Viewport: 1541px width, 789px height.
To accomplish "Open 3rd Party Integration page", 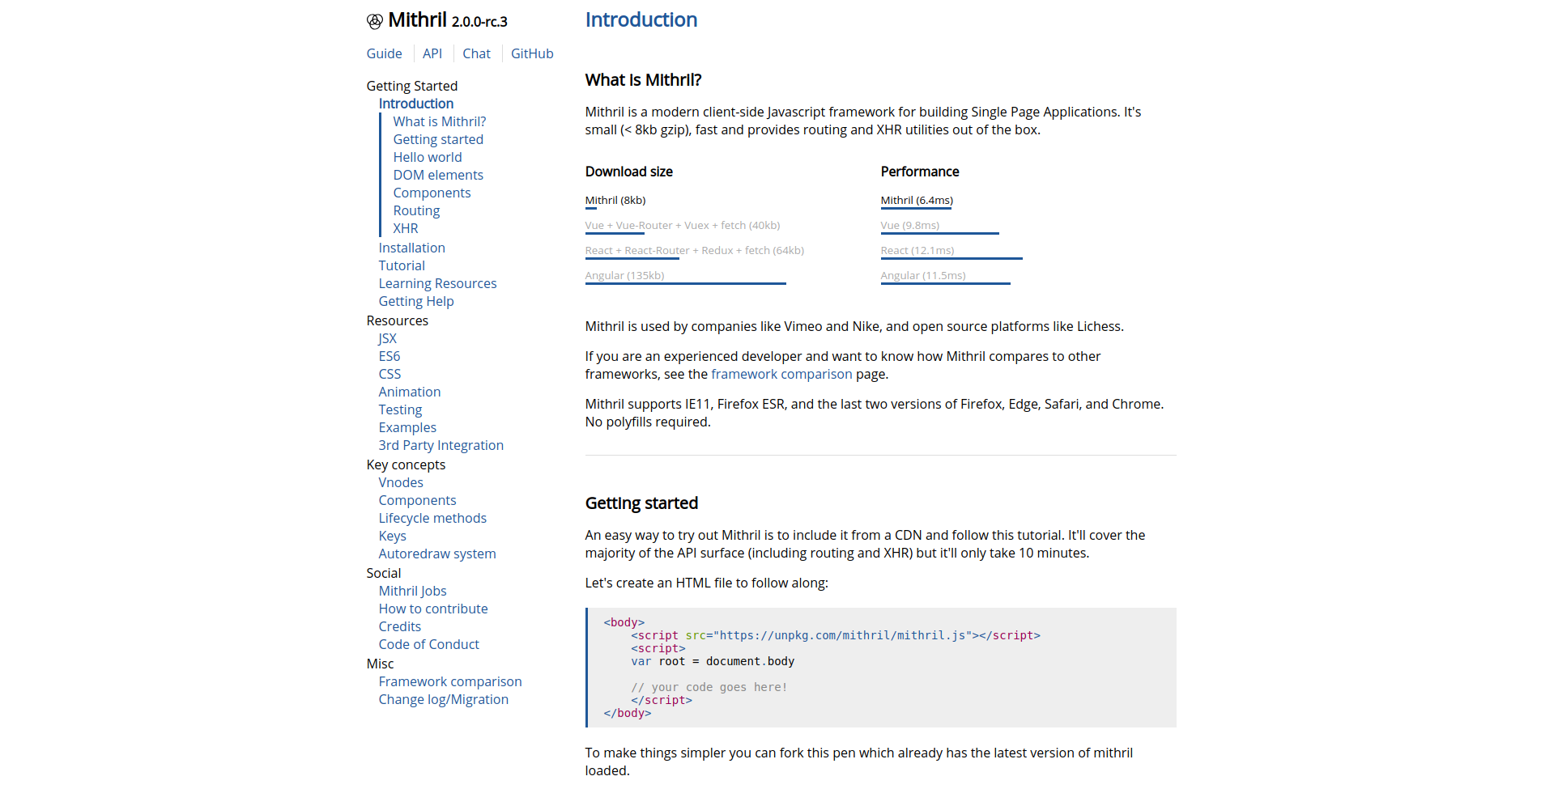I will (441, 445).
